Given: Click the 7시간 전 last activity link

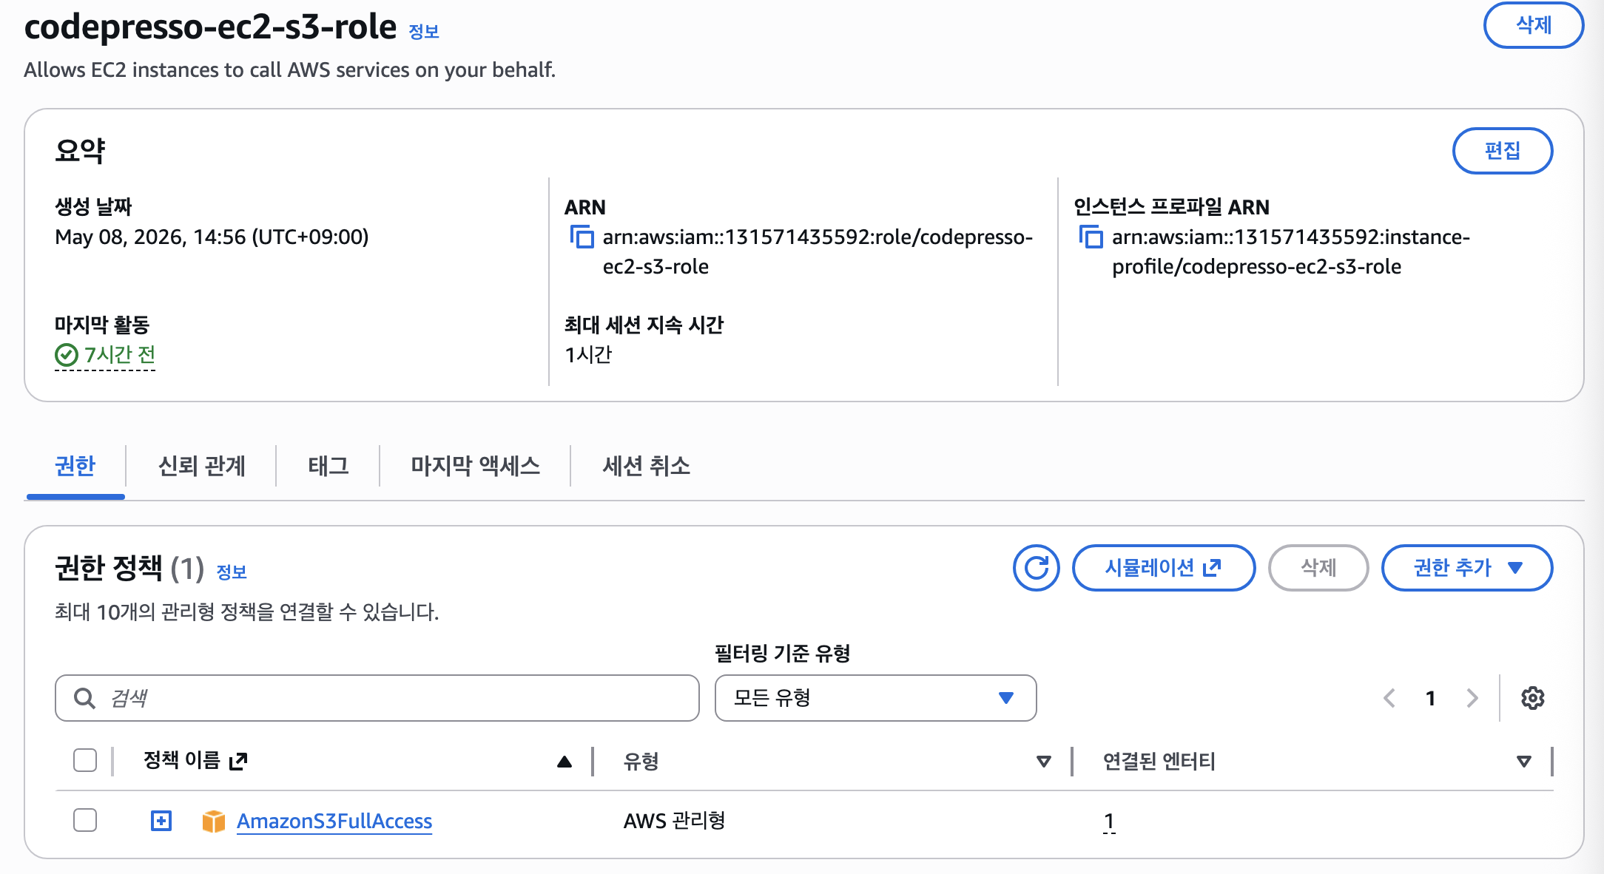Looking at the screenshot, I should tap(120, 355).
